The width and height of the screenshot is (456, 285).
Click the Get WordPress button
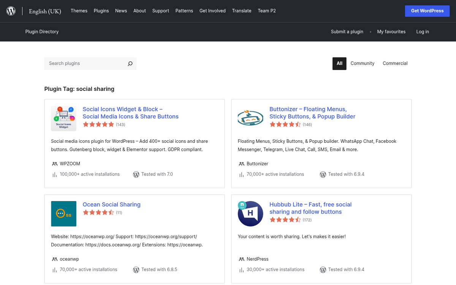click(427, 11)
